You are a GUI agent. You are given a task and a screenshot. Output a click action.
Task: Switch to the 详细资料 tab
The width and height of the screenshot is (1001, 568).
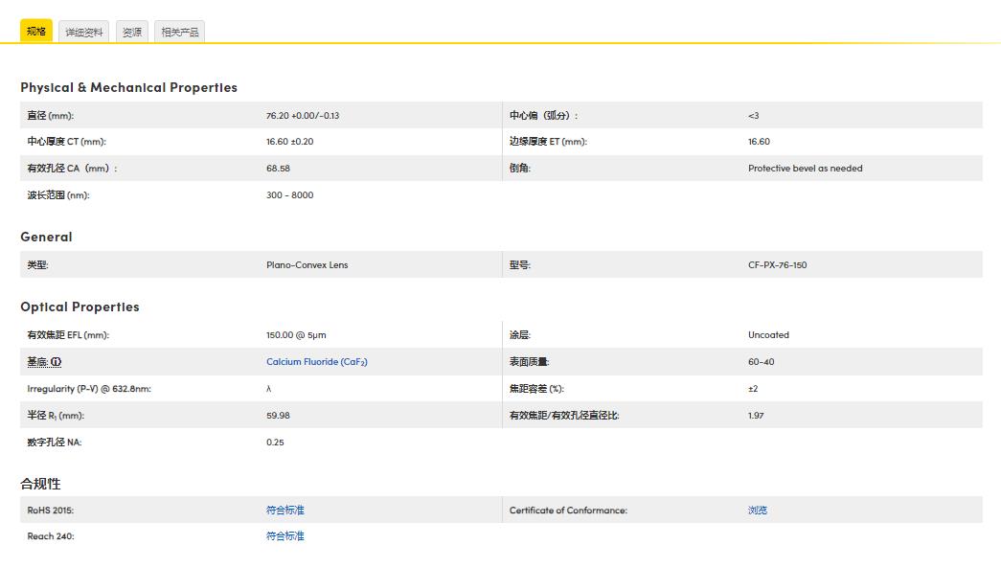point(83,30)
